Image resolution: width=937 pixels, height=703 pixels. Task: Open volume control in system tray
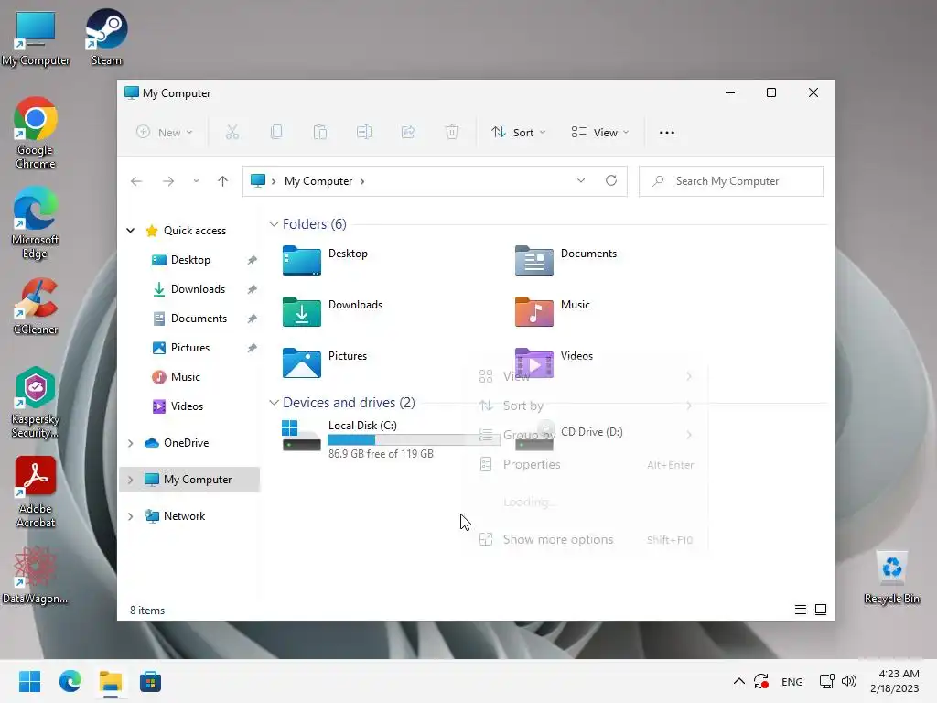point(848,681)
